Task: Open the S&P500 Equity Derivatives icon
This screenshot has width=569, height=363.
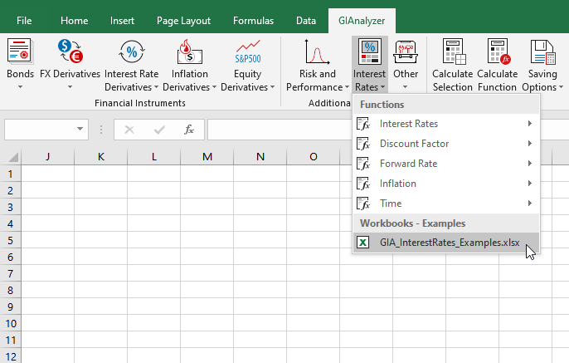Action: tap(248, 52)
